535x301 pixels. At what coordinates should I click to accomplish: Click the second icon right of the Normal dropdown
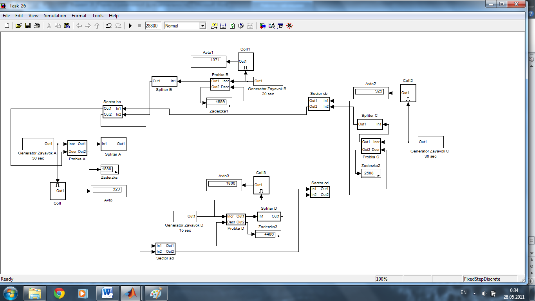click(223, 26)
